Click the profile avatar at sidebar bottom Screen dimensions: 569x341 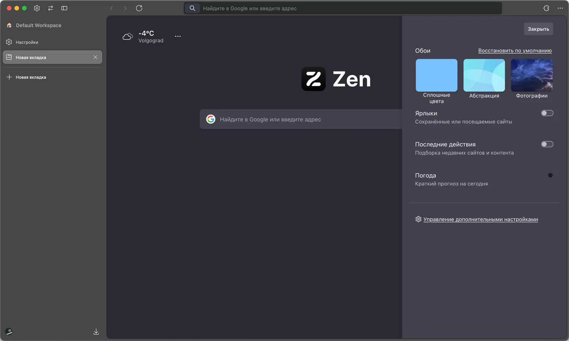pyautogui.click(x=9, y=332)
